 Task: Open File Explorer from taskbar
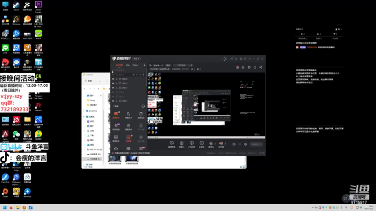click(18, 207)
